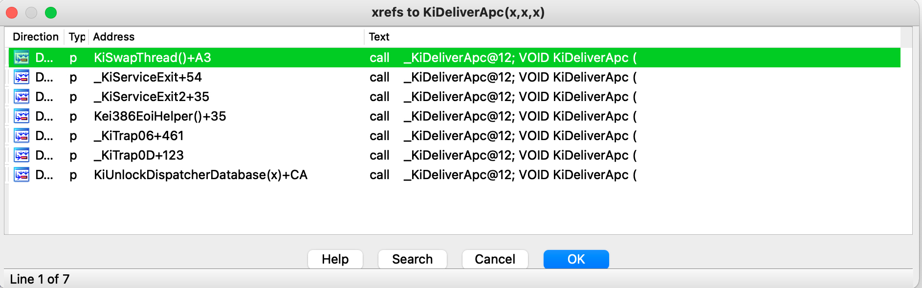922x288 pixels.
Task: Select the Kei386EoiHelper()+35 address entry
Action: pyautogui.click(x=160, y=116)
